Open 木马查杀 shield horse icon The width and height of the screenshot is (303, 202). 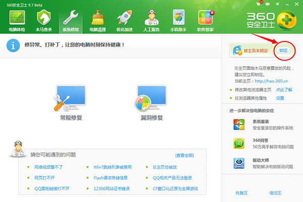(43, 17)
